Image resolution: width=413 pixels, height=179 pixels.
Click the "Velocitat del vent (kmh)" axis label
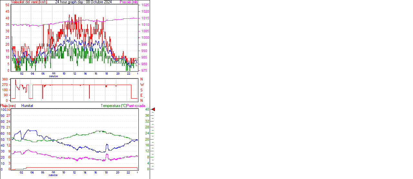pyautogui.click(x=29, y=2)
